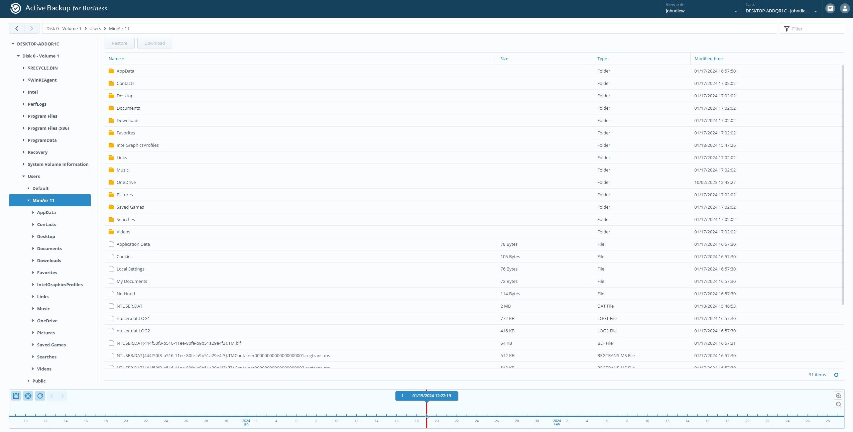Expand the Program Files tree node
853x432 pixels.
tap(24, 116)
